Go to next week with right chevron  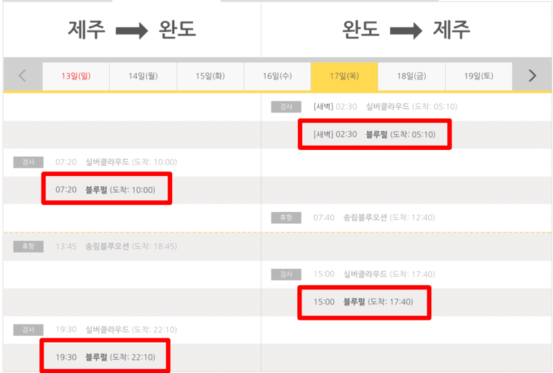point(532,75)
